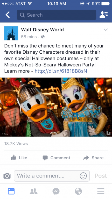Open the di.sn Learn more link

click(61, 71)
